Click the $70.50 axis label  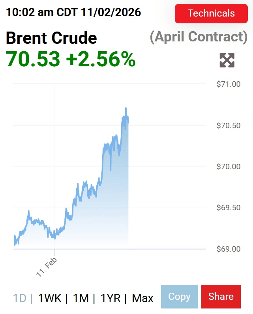[229, 125]
